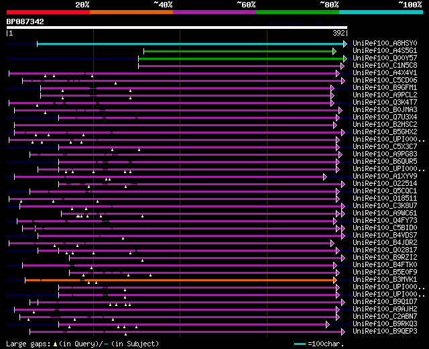Select the UniRef100_B0JMA3 label

coord(385,110)
